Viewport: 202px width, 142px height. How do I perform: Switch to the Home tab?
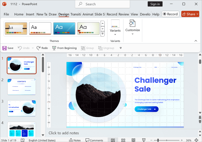coord(19,14)
